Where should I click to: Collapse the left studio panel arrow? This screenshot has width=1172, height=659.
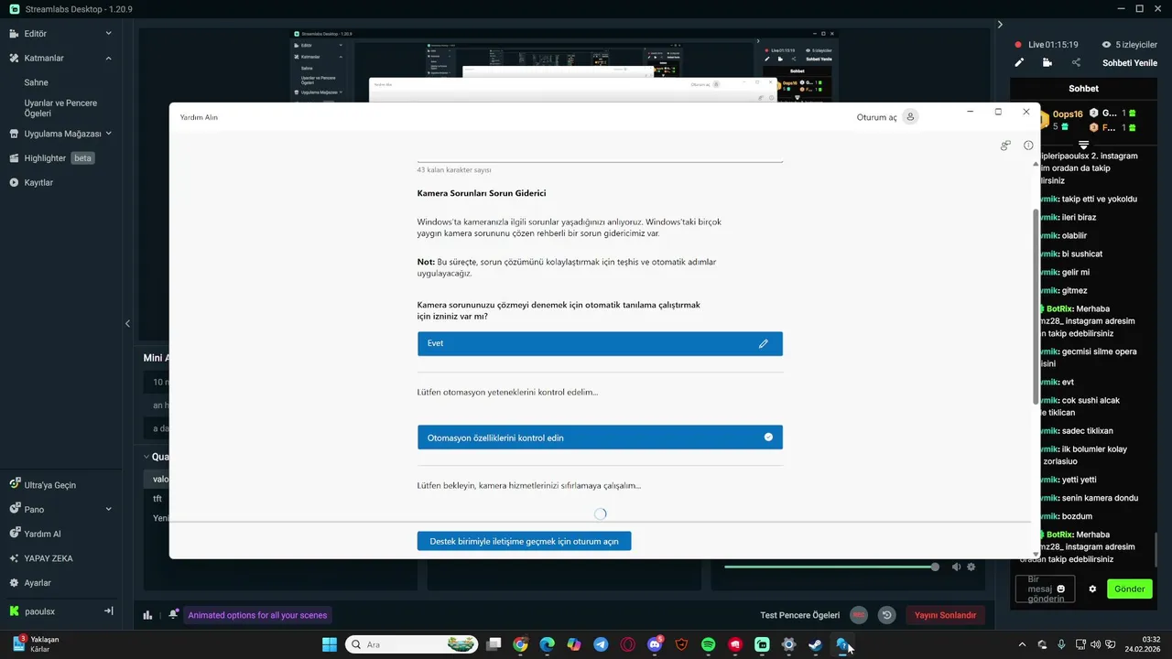[127, 323]
